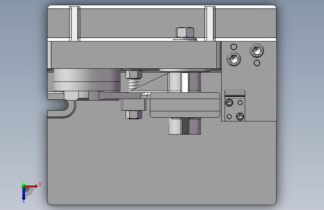
Task: Select the lower hex nut beneath the small block
Action: click(134, 115)
